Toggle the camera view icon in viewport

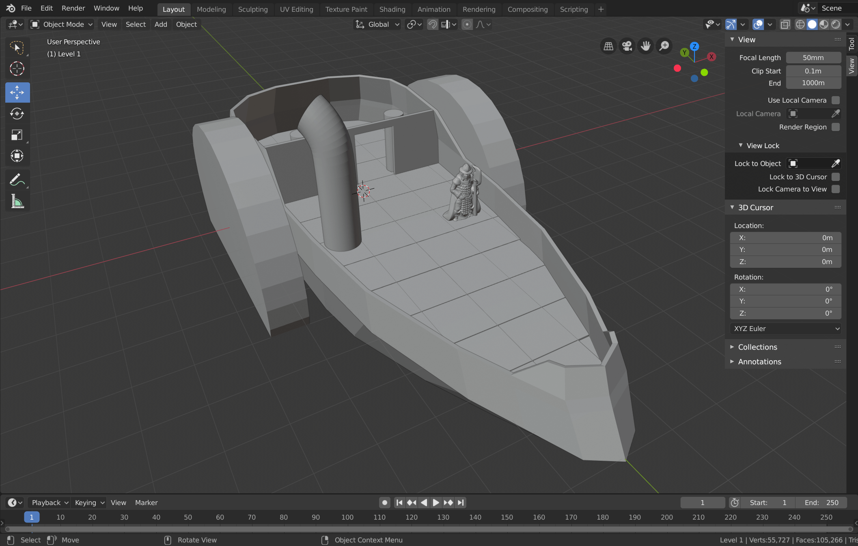(x=627, y=46)
